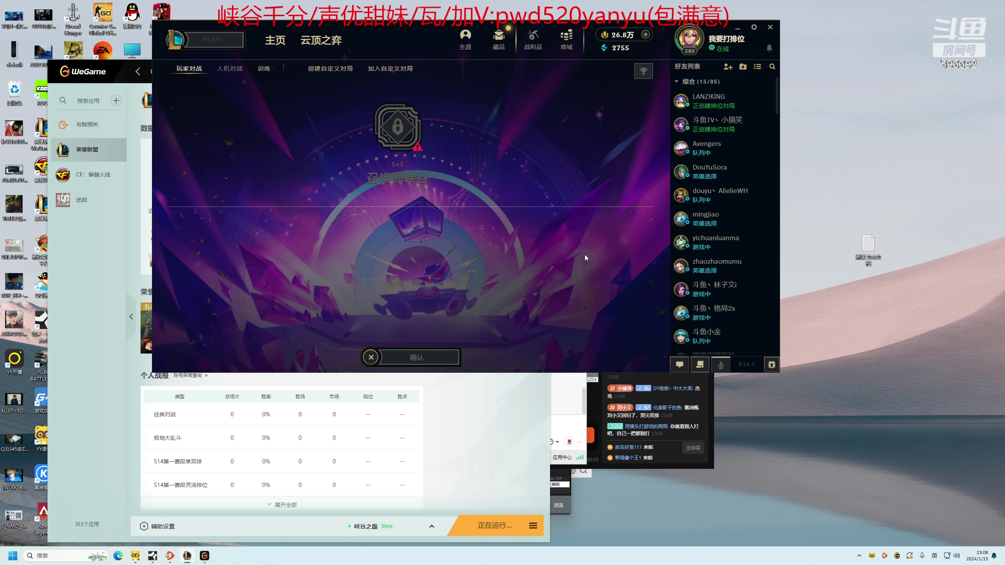Screen dimensions: 1005x565
Task: Expand the 峡谷之巅 server selector arrow
Action: [432, 526]
